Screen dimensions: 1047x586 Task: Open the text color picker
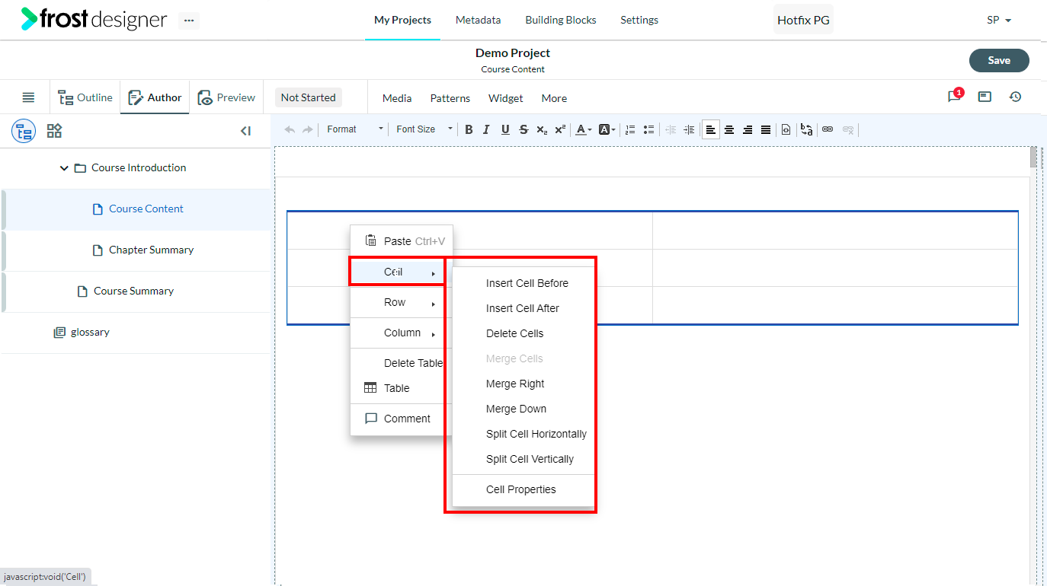tap(584, 129)
